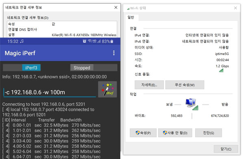Click the SSID value iptime5G
This screenshot has height=159, width=244.
pyautogui.click(x=222, y=54)
